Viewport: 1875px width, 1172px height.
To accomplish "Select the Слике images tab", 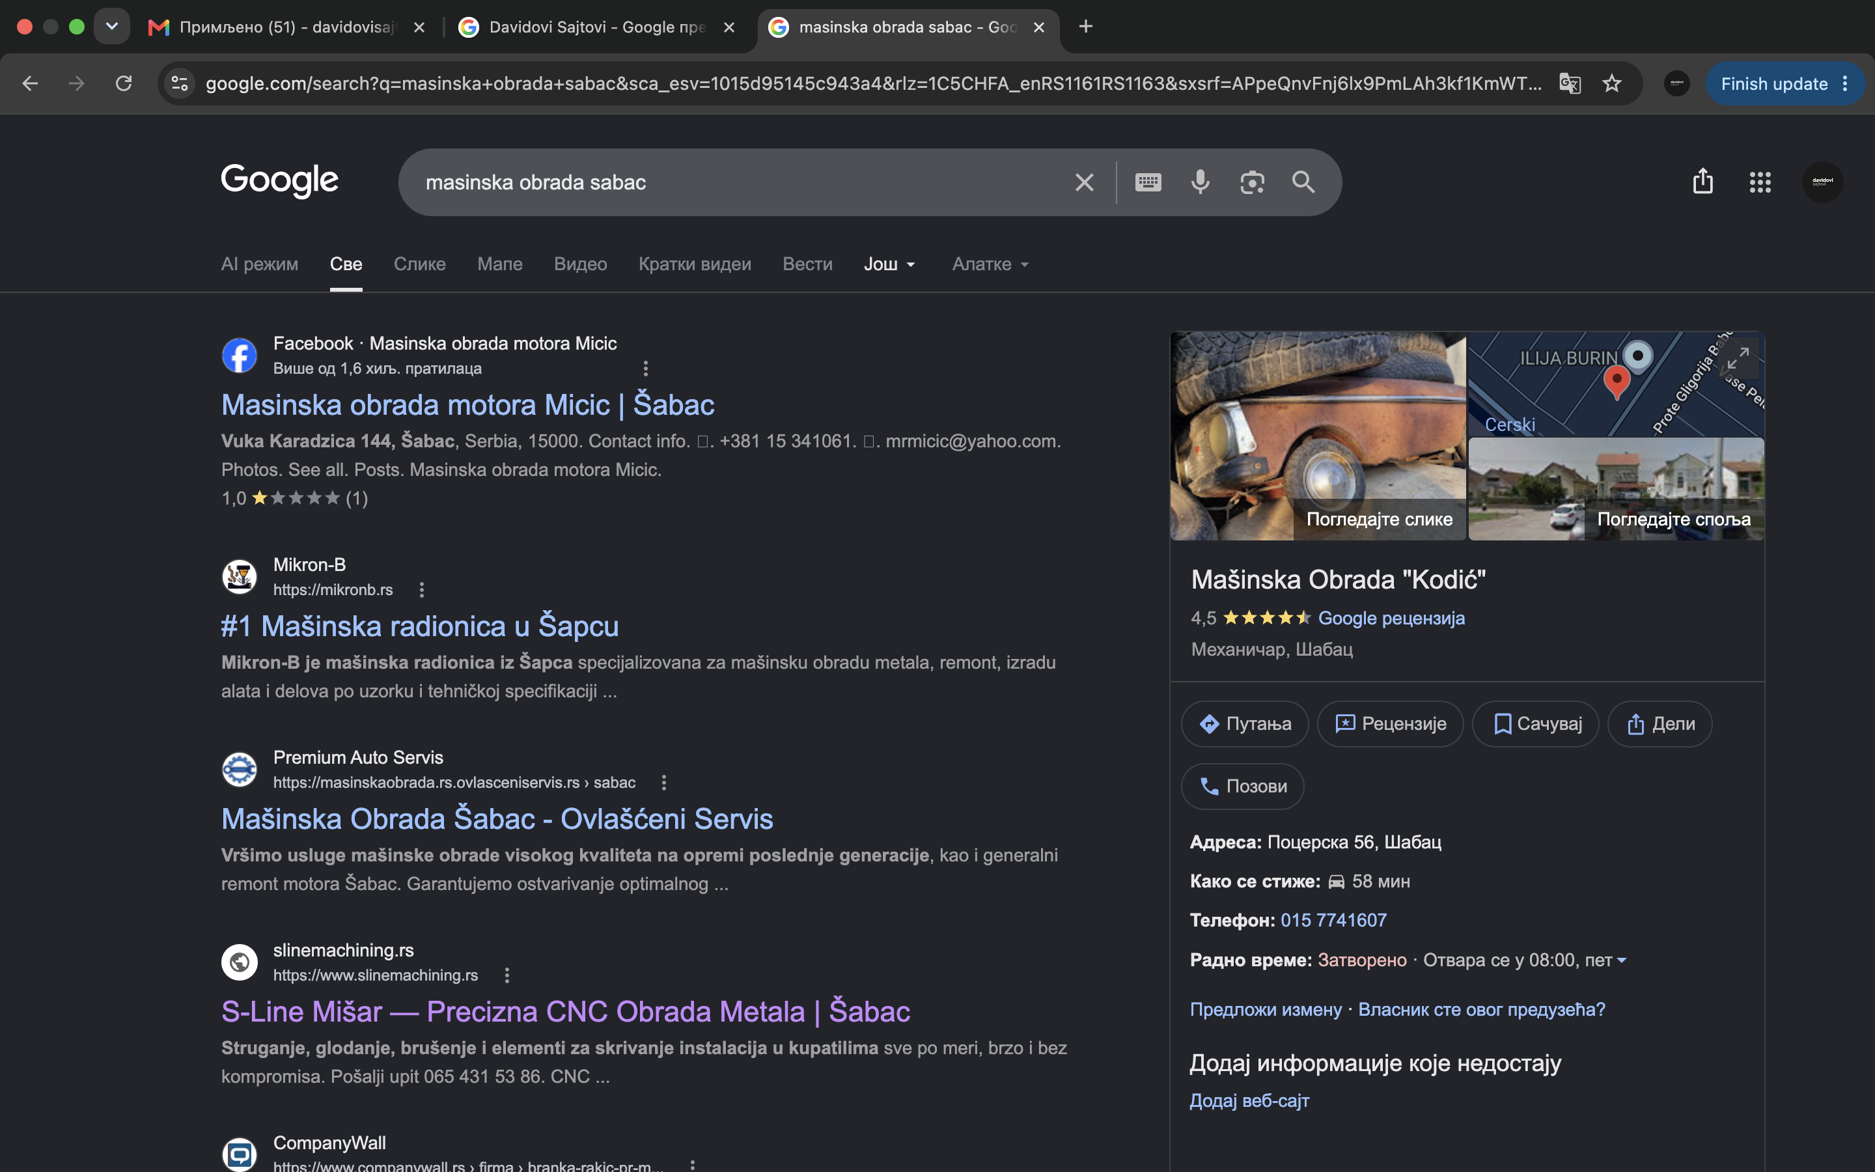I will coord(419,264).
